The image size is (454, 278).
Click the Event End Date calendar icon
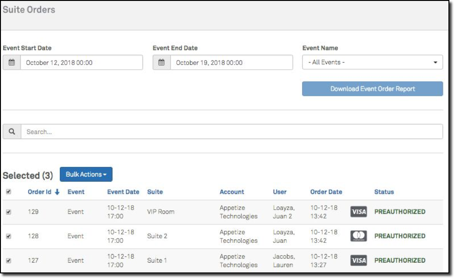[161, 62]
